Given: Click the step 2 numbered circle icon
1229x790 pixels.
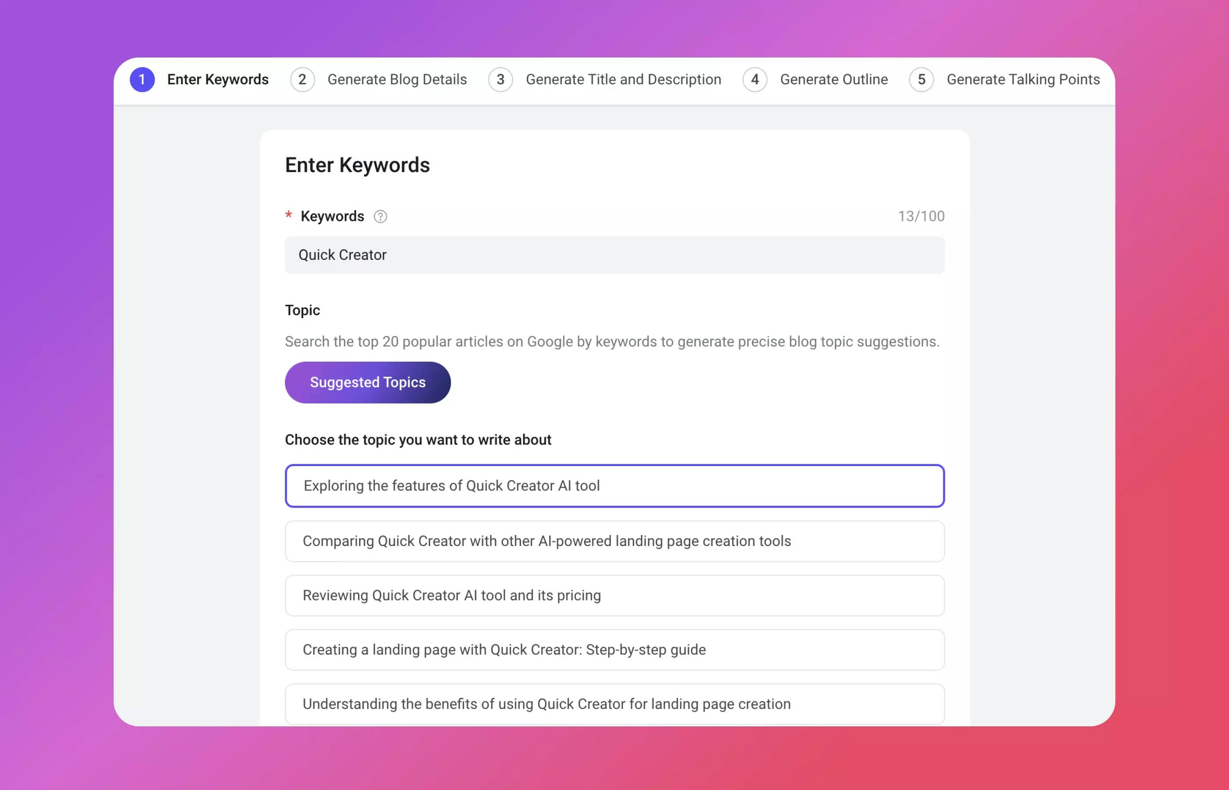Looking at the screenshot, I should [302, 79].
